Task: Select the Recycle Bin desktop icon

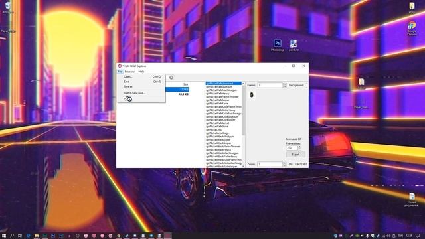Action: tap(8, 7)
